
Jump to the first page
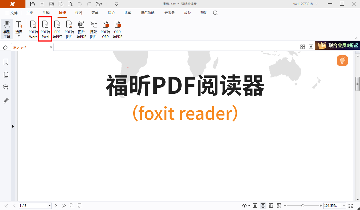coord(6,206)
